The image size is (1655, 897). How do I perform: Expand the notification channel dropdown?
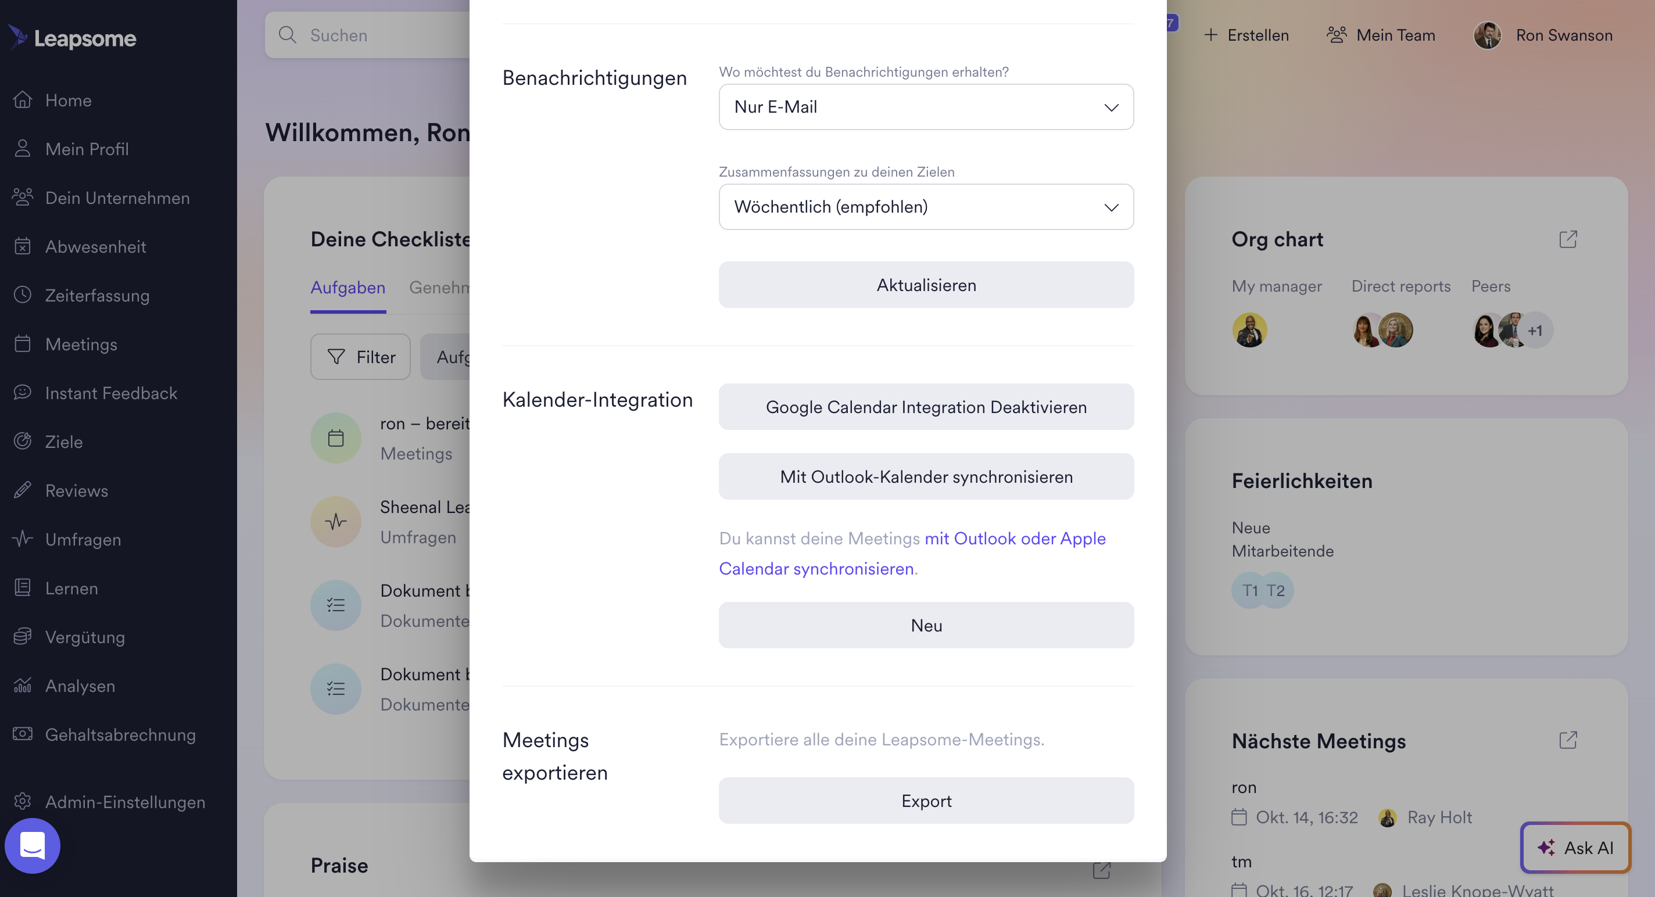pos(926,107)
